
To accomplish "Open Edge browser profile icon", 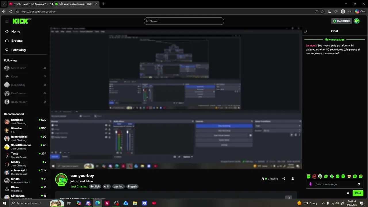I will [343, 11].
